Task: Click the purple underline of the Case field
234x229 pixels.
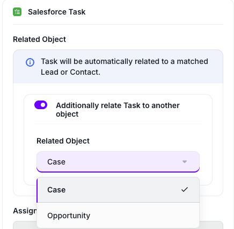Action: click(x=118, y=171)
